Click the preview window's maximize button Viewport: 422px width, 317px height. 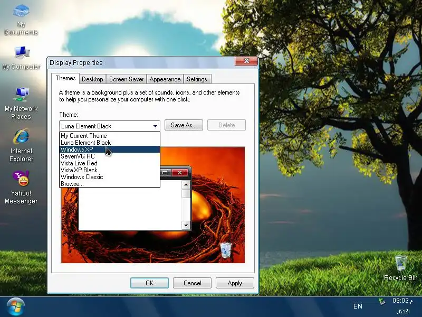(x=165, y=173)
